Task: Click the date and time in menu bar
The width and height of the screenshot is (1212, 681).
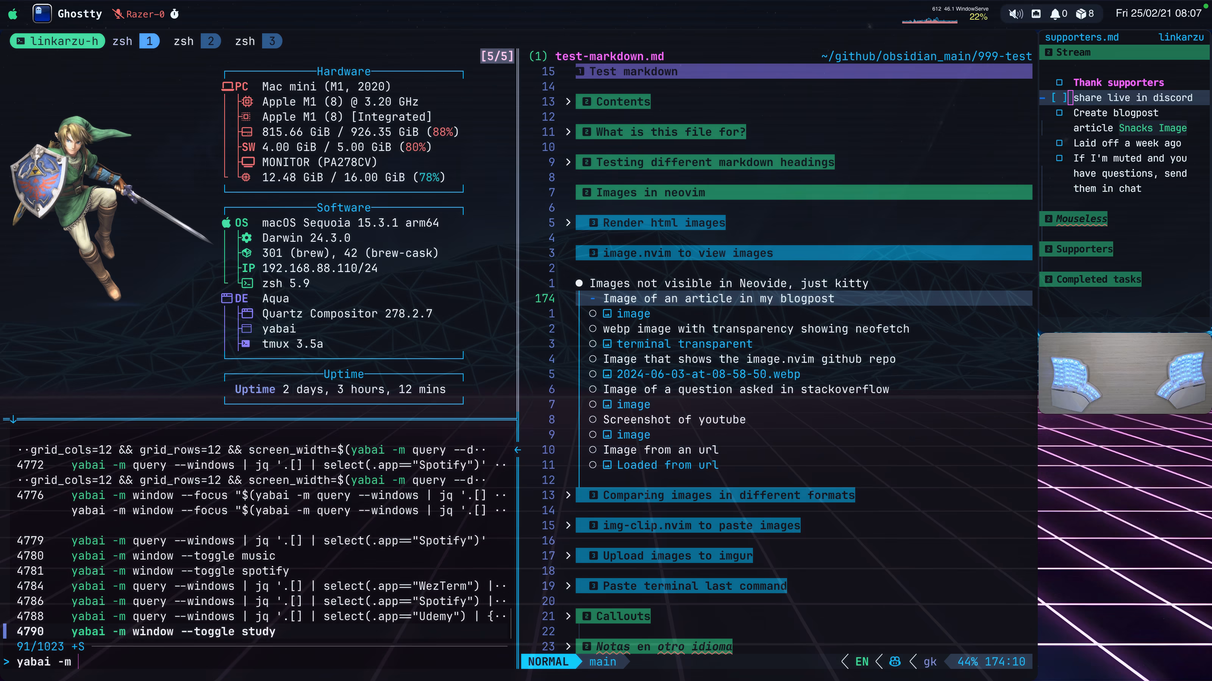Action: click(x=1158, y=13)
